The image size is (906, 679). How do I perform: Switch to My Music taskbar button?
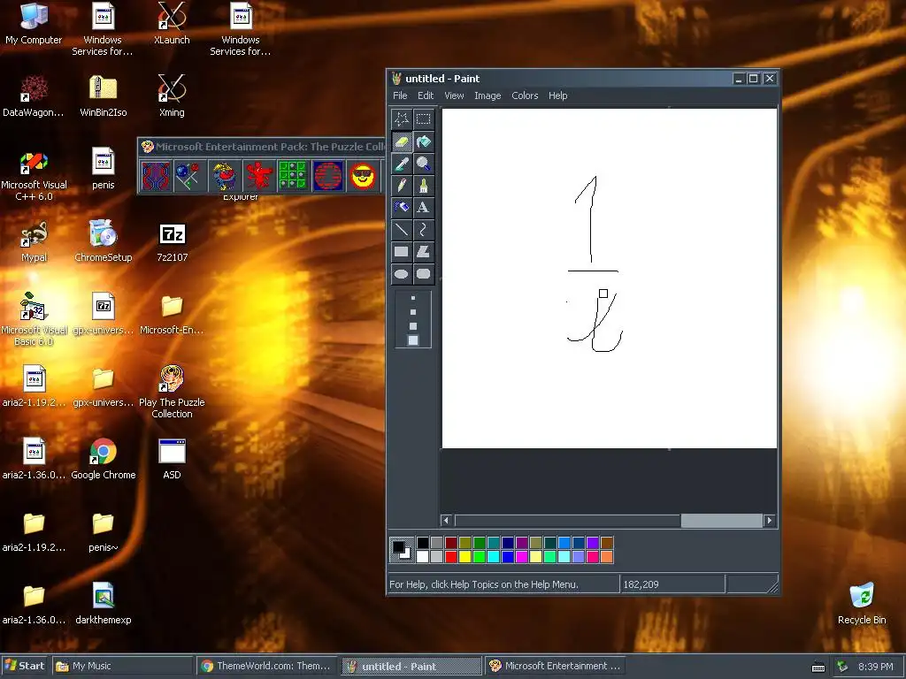coord(122,666)
